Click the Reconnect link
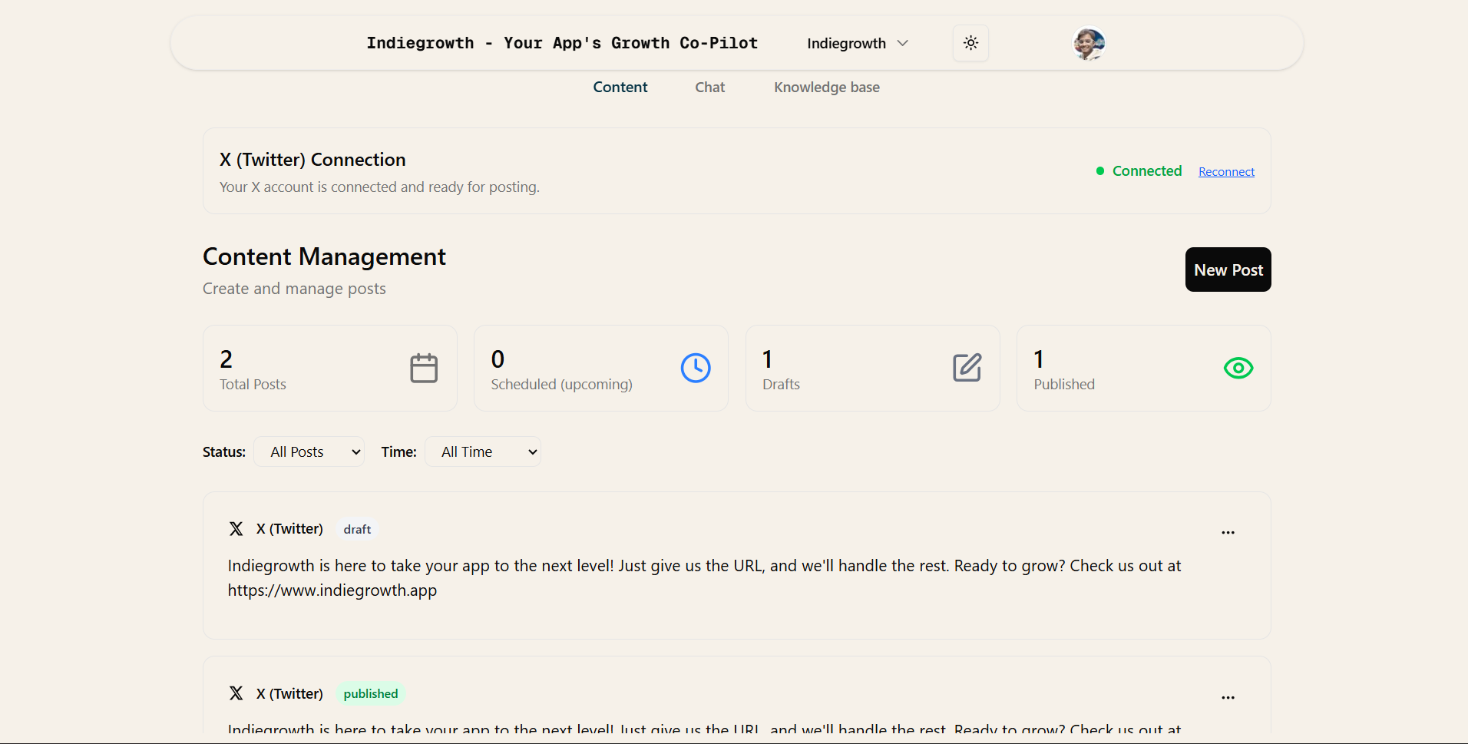 pyautogui.click(x=1225, y=171)
